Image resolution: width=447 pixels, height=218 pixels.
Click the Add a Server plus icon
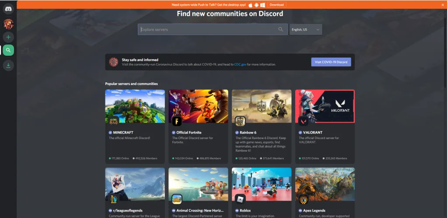(x=8, y=37)
